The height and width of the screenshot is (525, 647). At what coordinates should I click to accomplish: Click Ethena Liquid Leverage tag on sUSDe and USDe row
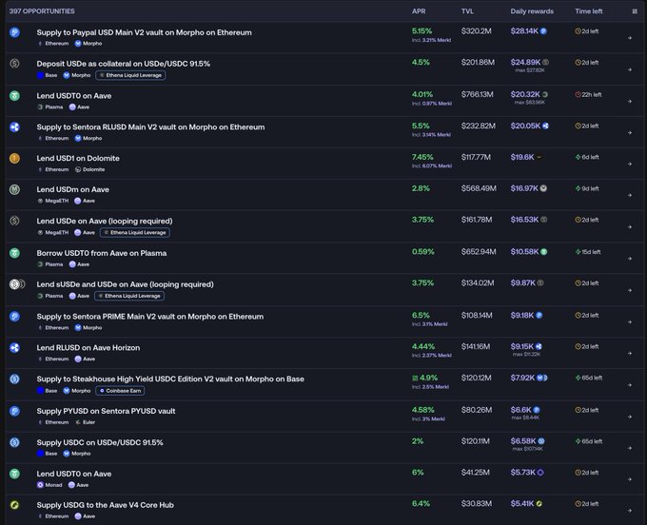[129, 296]
